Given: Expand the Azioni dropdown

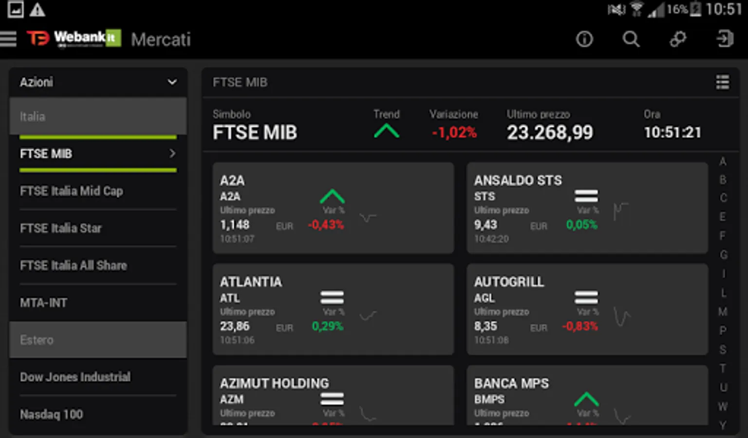Looking at the screenshot, I should click(x=98, y=82).
